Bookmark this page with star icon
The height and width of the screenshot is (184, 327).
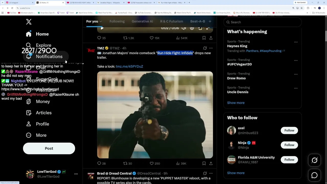(x=301, y=8)
